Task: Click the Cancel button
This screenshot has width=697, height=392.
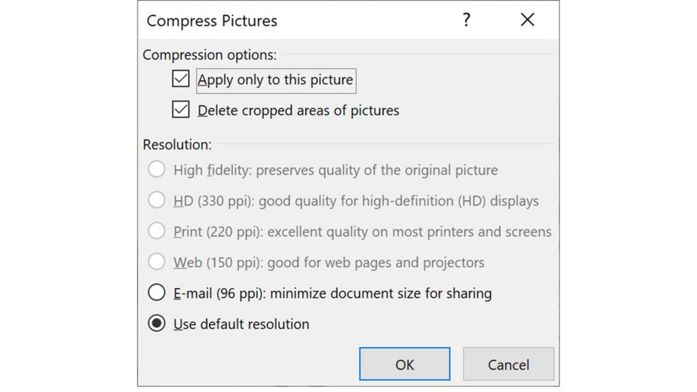Action: click(508, 364)
